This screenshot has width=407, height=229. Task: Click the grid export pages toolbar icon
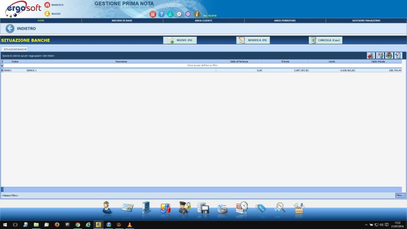(x=380, y=55)
